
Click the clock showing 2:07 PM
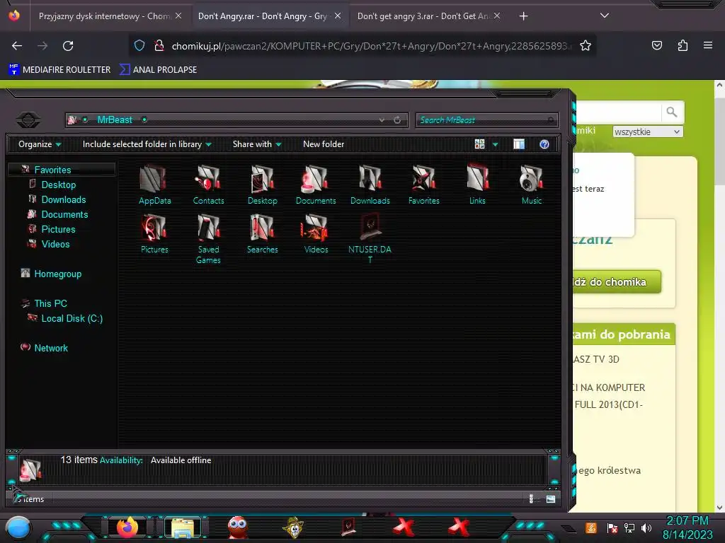[687, 520]
